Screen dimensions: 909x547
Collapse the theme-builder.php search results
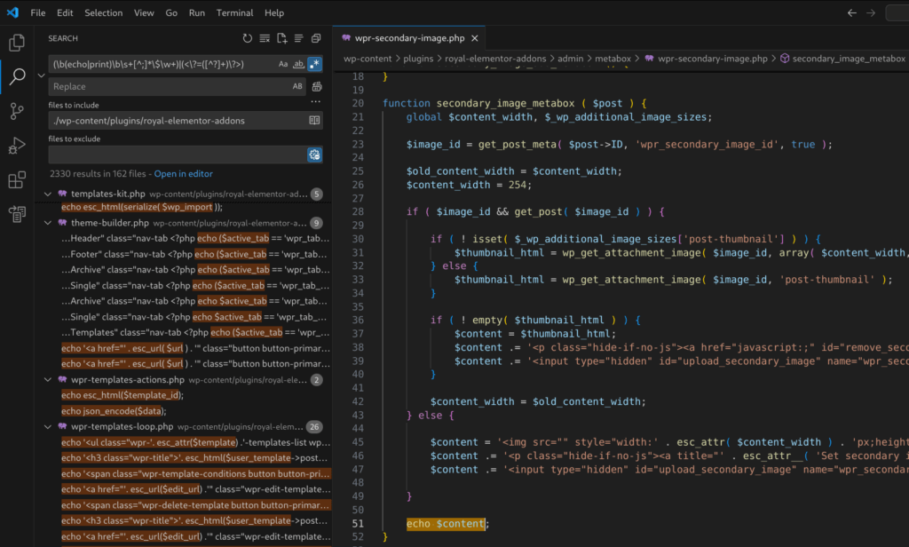click(49, 223)
